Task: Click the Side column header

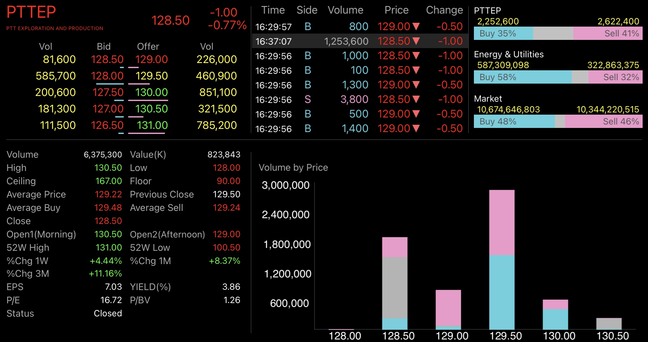Action: click(x=307, y=10)
